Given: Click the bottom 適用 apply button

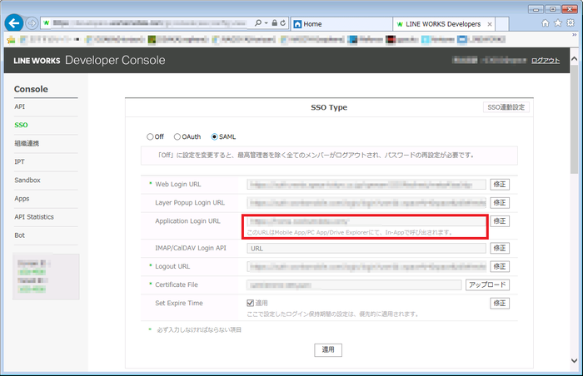Looking at the screenshot, I should click(x=328, y=349).
